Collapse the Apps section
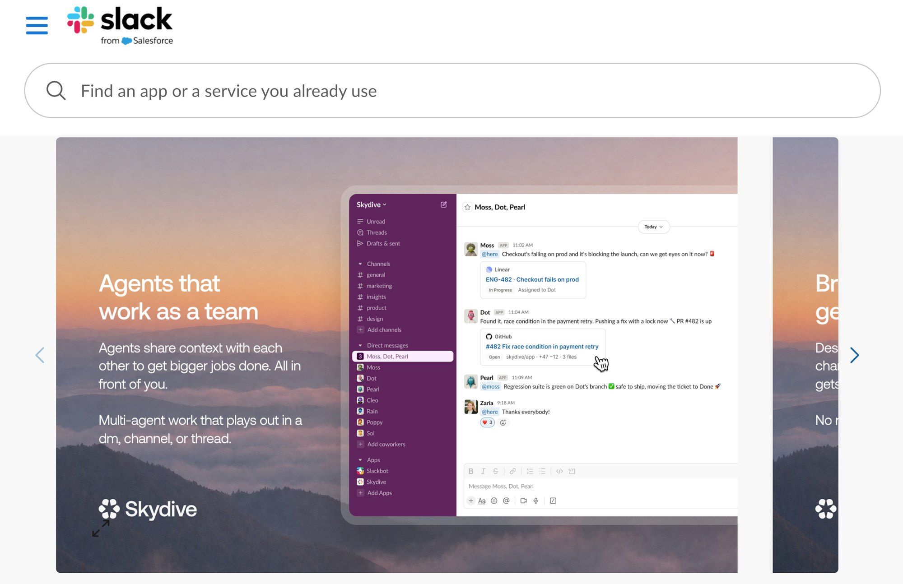Image resolution: width=903 pixels, height=584 pixels. [360, 460]
